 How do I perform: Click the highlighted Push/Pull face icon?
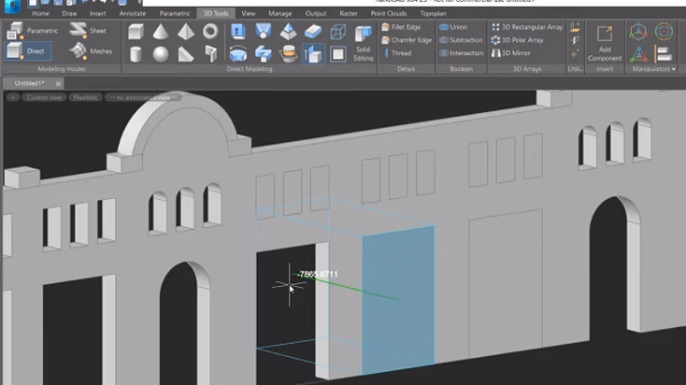click(313, 54)
